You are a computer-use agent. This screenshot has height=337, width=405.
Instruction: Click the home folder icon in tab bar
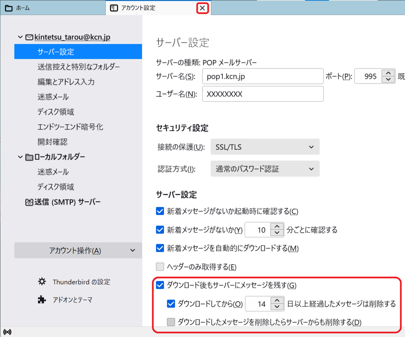tap(9, 8)
